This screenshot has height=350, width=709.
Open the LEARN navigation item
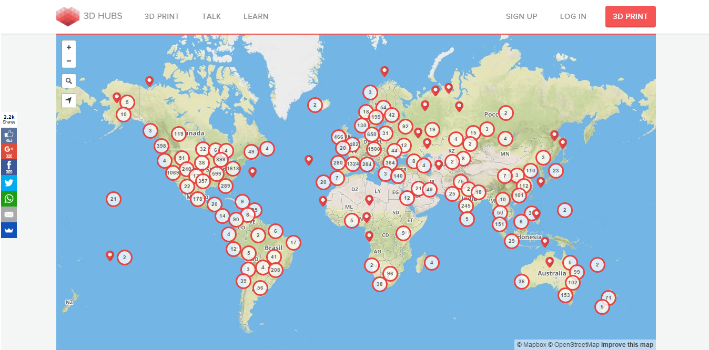click(x=256, y=16)
